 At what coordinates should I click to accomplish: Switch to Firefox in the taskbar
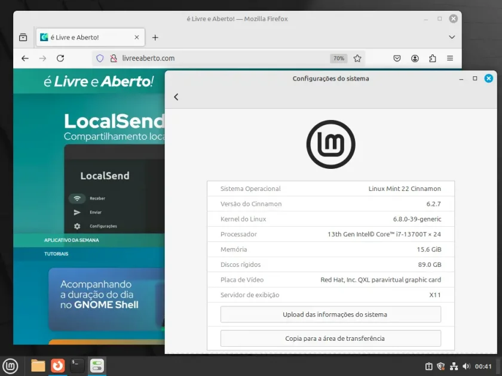[x=58, y=366]
